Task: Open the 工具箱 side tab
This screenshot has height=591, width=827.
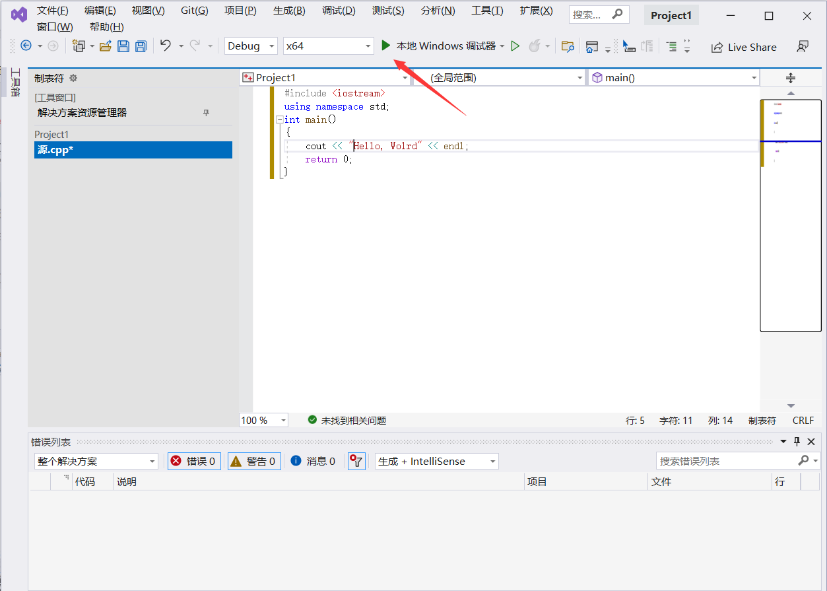Action: pos(15,82)
